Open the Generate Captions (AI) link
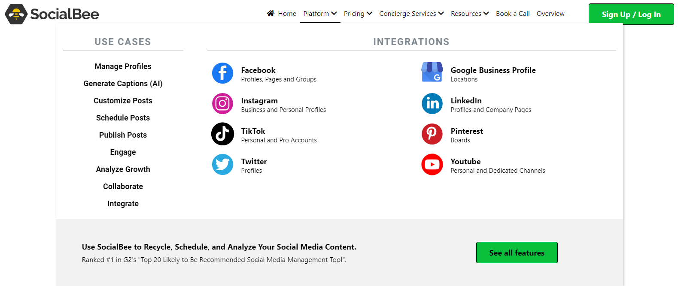 coord(123,84)
